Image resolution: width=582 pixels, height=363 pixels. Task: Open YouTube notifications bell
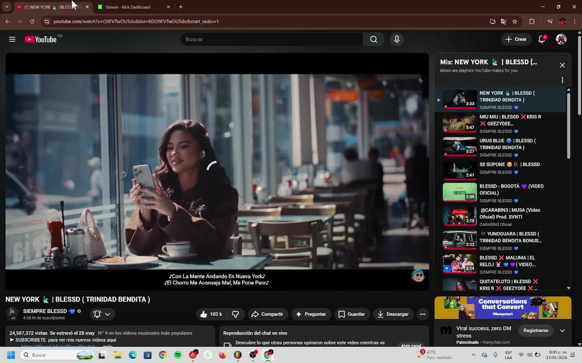542,39
